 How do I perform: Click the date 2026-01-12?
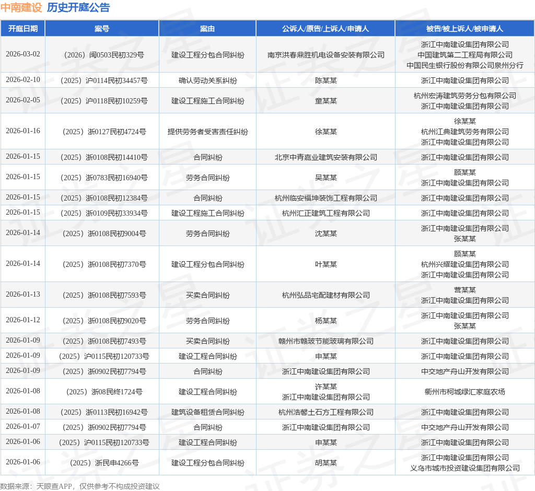tap(23, 320)
